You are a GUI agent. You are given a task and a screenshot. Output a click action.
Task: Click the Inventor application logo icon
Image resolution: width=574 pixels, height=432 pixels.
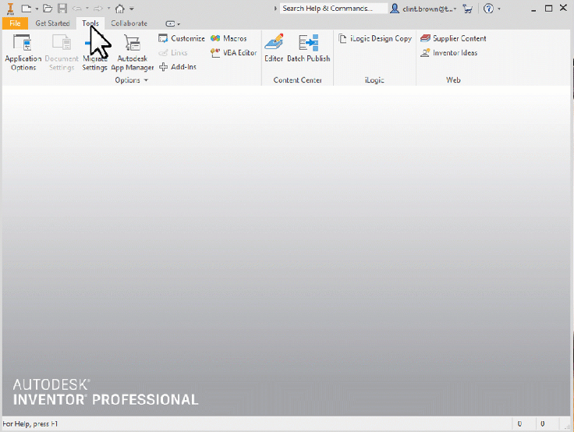pyautogui.click(x=10, y=8)
